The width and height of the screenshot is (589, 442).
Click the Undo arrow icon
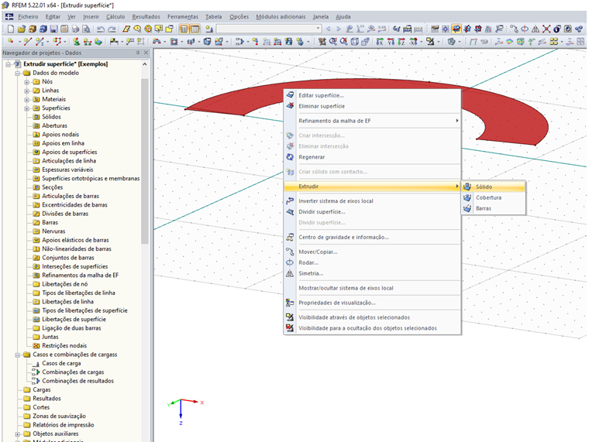click(101, 29)
